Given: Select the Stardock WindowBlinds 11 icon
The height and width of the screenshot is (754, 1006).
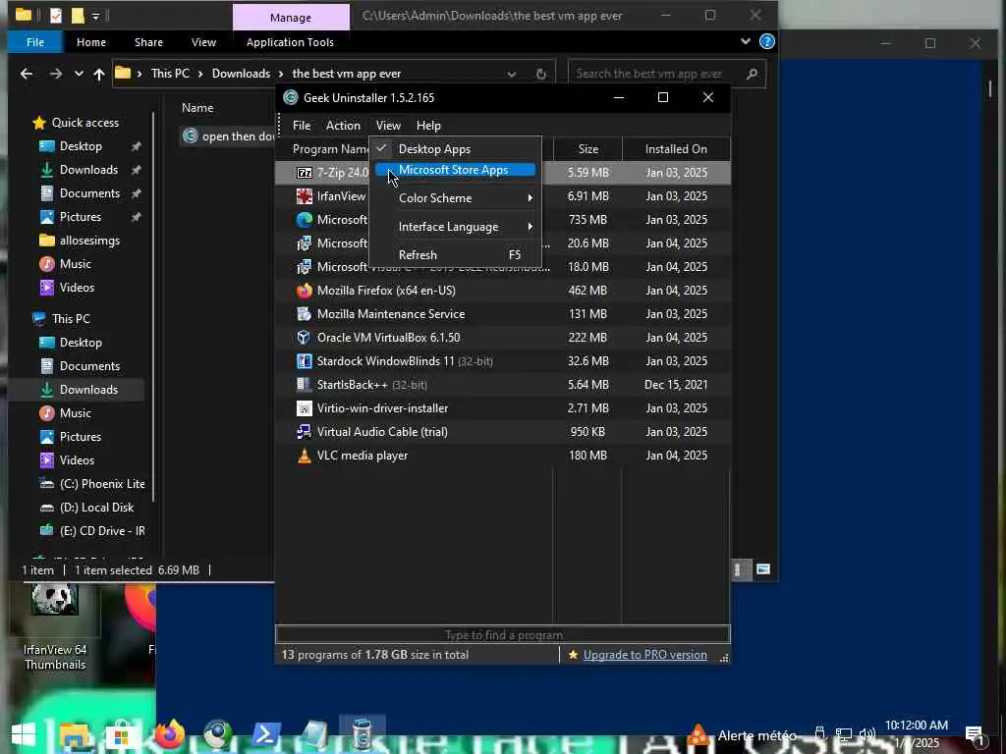Looking at the screenshot, I should tap(305, 361).
